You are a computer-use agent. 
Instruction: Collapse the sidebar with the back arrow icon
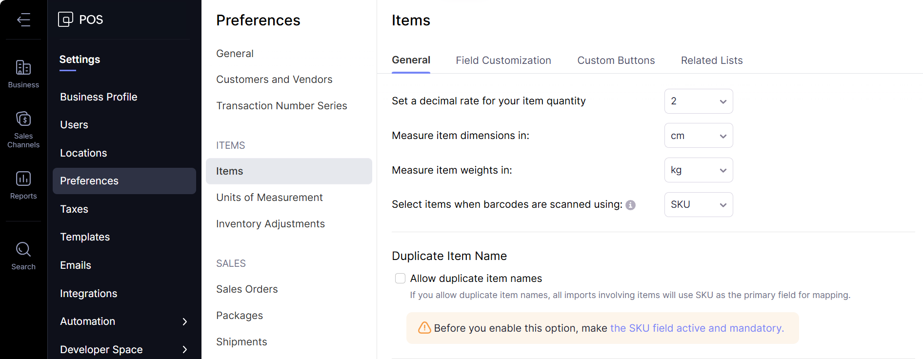point(23,20)
